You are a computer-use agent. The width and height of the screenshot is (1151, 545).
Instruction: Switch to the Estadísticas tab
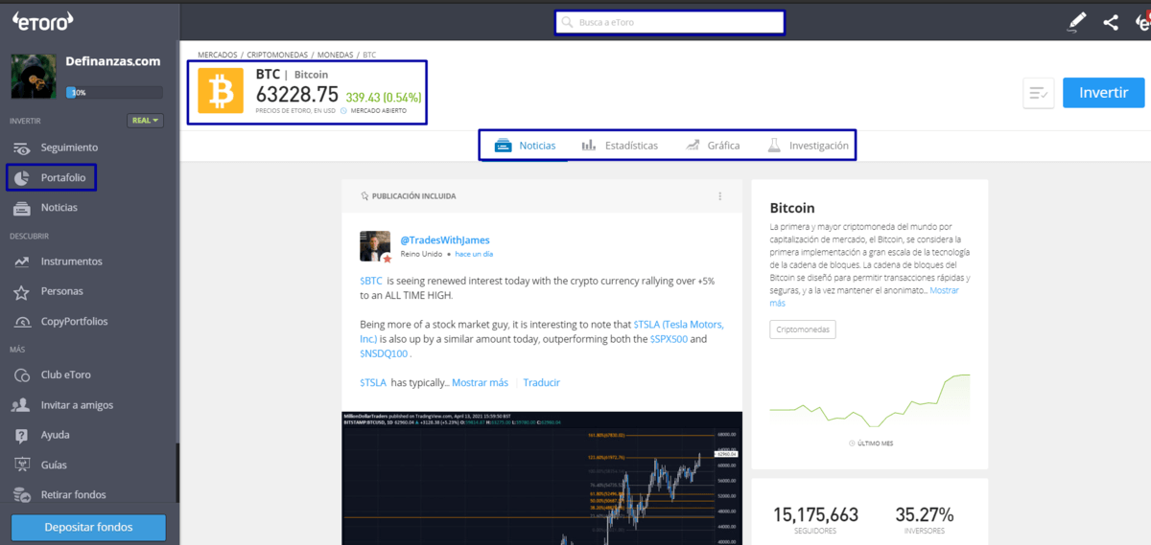click(x=620, y=146)
